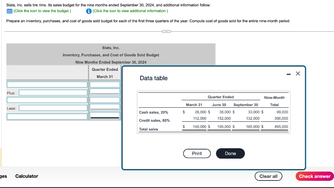This screenshot has width=334, height=188.
Task: Click the 'June 30' column header
Action: tap(219, 105)
